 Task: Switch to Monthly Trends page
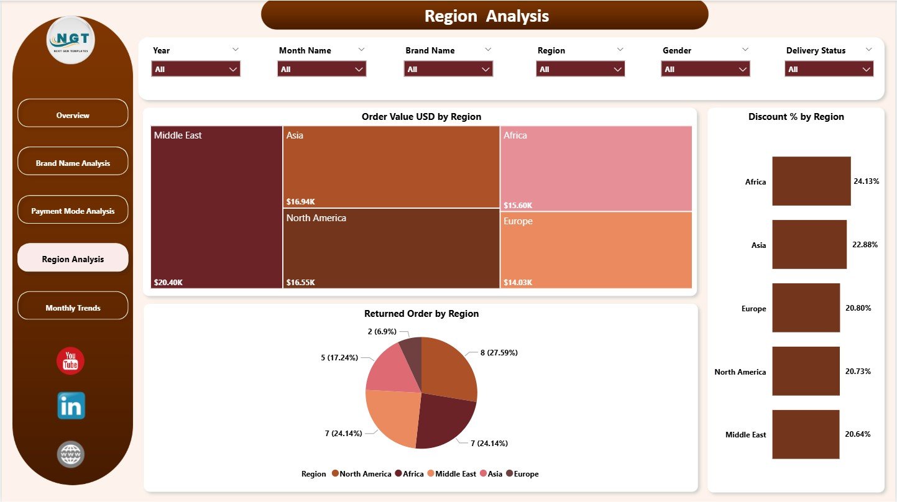(73, 306)
